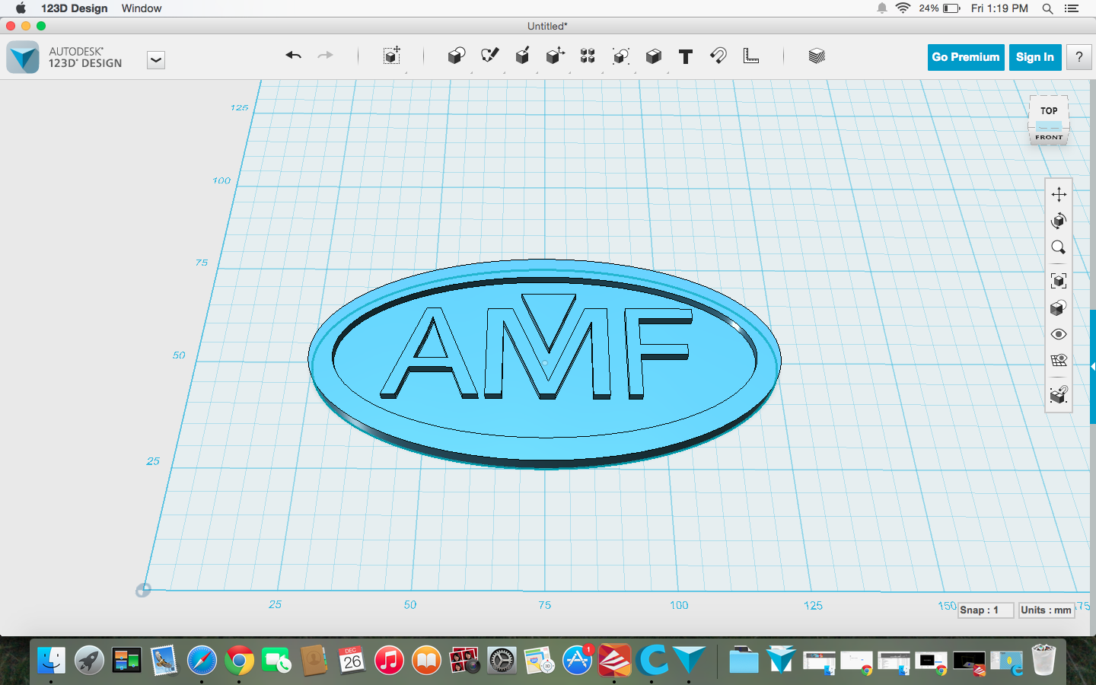This screenshot has width=1096, height=685.
Task: Open the Sketch tool
Action: 489,56
